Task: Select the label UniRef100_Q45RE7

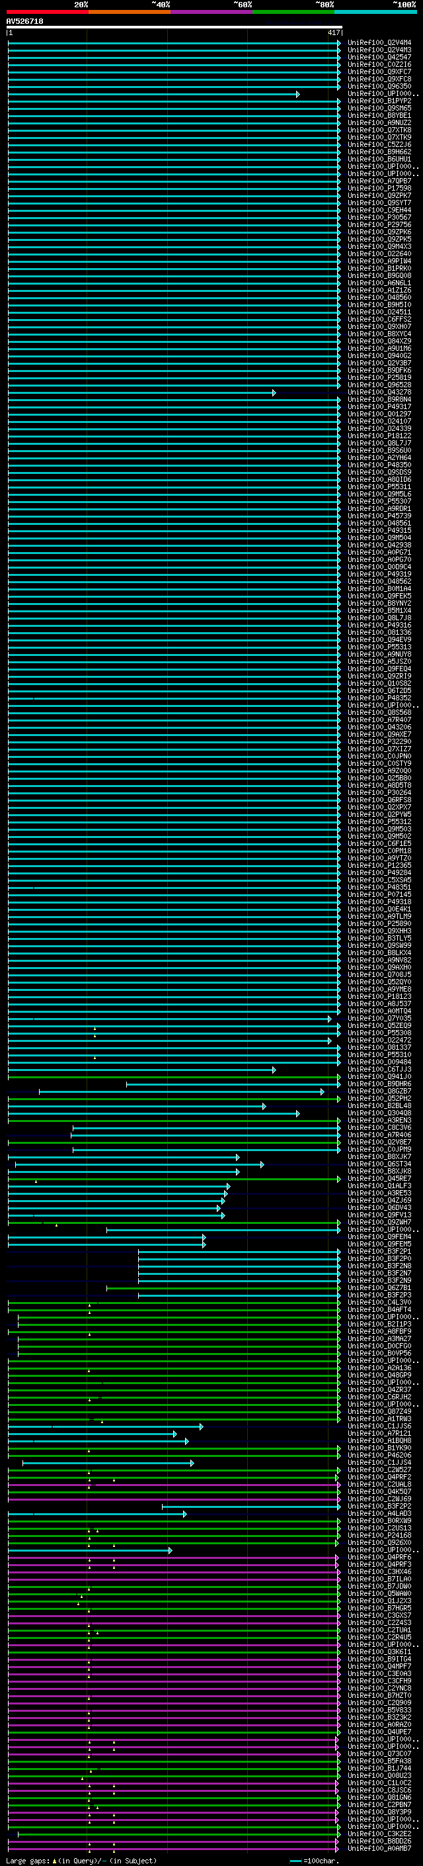Action: pos(379,1178)
